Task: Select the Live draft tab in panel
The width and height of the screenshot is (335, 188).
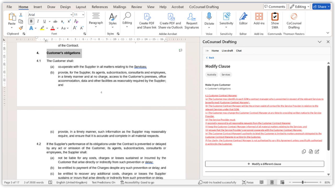Action: click(227, 51)
